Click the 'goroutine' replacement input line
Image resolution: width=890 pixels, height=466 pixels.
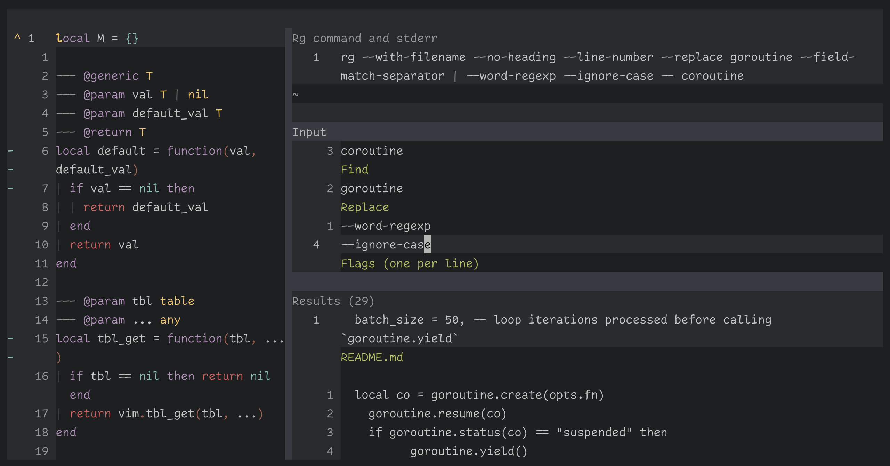click(372, 188)
